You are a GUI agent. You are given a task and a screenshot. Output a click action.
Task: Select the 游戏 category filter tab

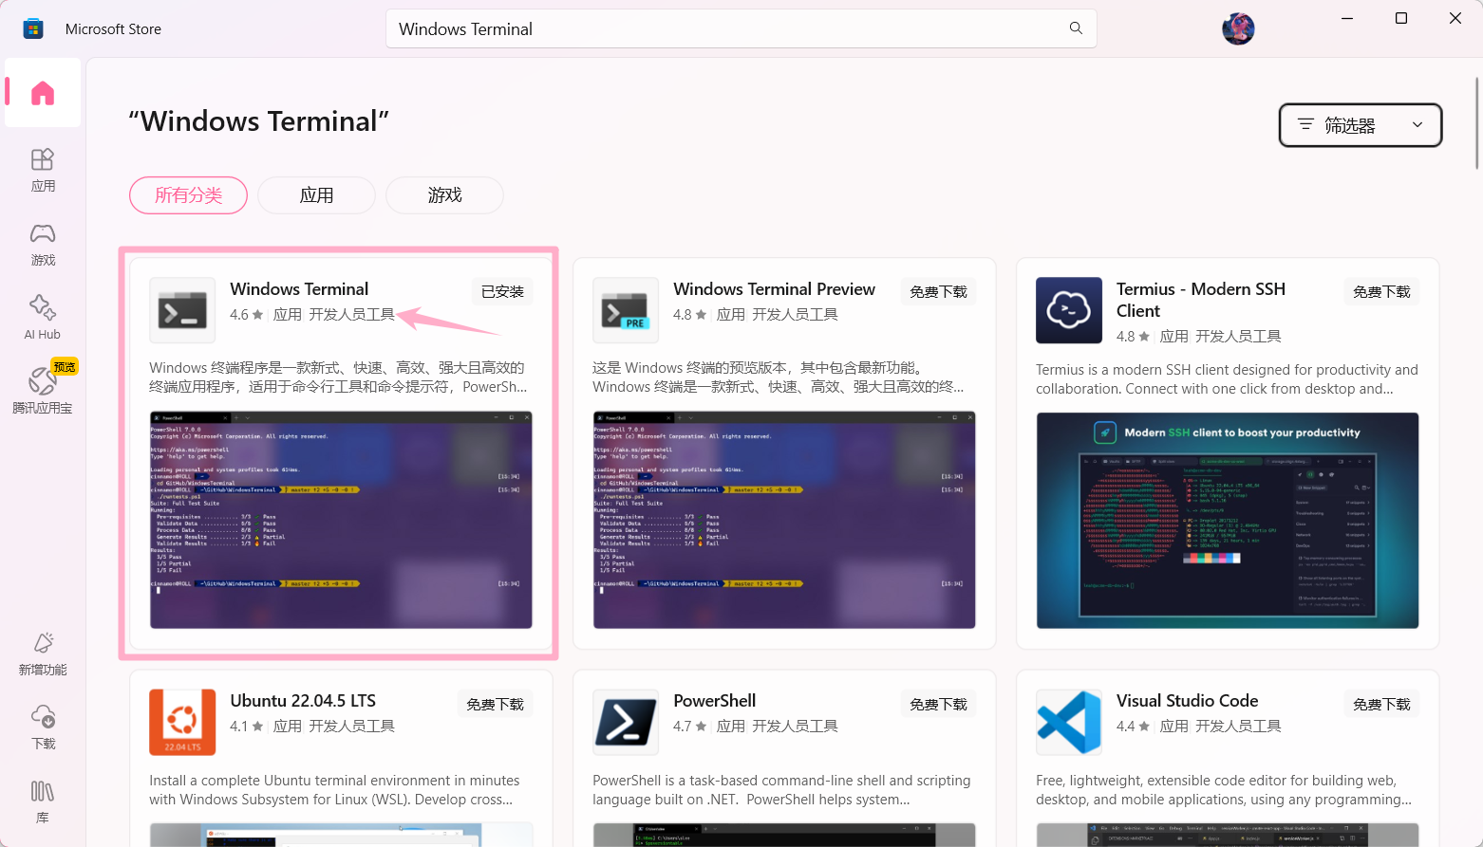coord(444,195)
